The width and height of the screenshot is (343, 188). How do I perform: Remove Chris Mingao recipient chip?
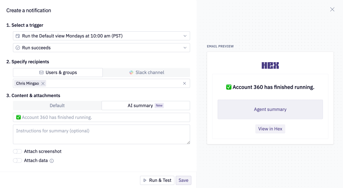[x=43, y=84]
